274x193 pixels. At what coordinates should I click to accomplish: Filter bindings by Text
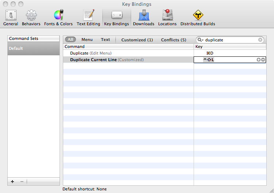point(105,40)
